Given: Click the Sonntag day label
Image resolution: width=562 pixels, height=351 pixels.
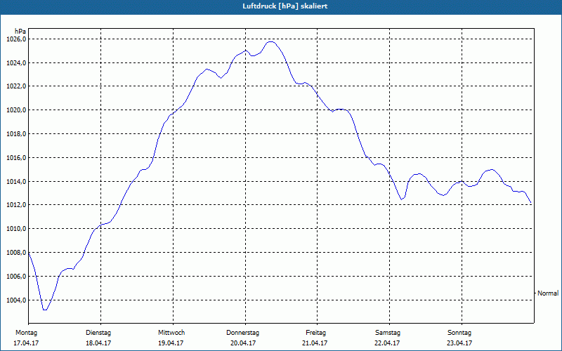Looking at the screenshot, I should 459,333.
